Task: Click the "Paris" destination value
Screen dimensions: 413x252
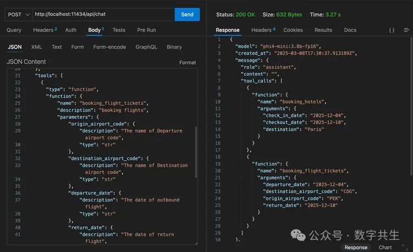Action: [314, 129]
